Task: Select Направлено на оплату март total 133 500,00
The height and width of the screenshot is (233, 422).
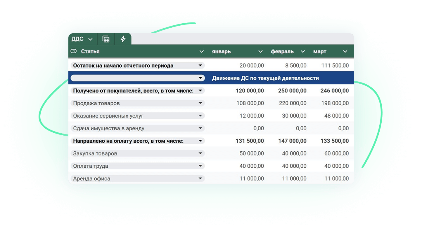Action: coord(334,141)
